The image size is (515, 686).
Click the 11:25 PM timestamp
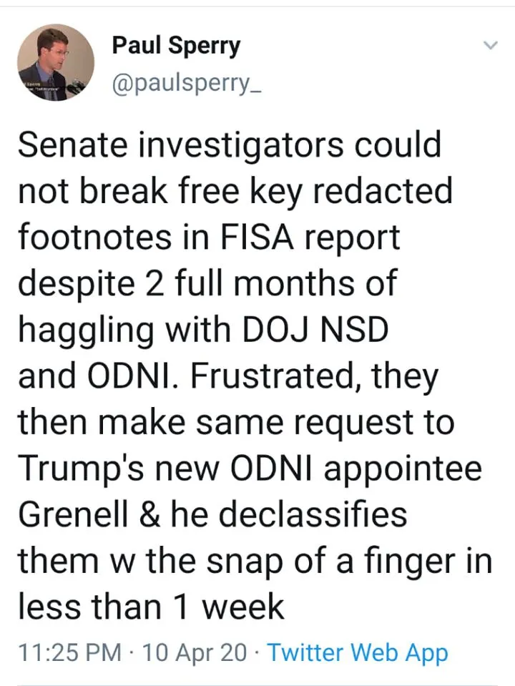pos(70,652)
